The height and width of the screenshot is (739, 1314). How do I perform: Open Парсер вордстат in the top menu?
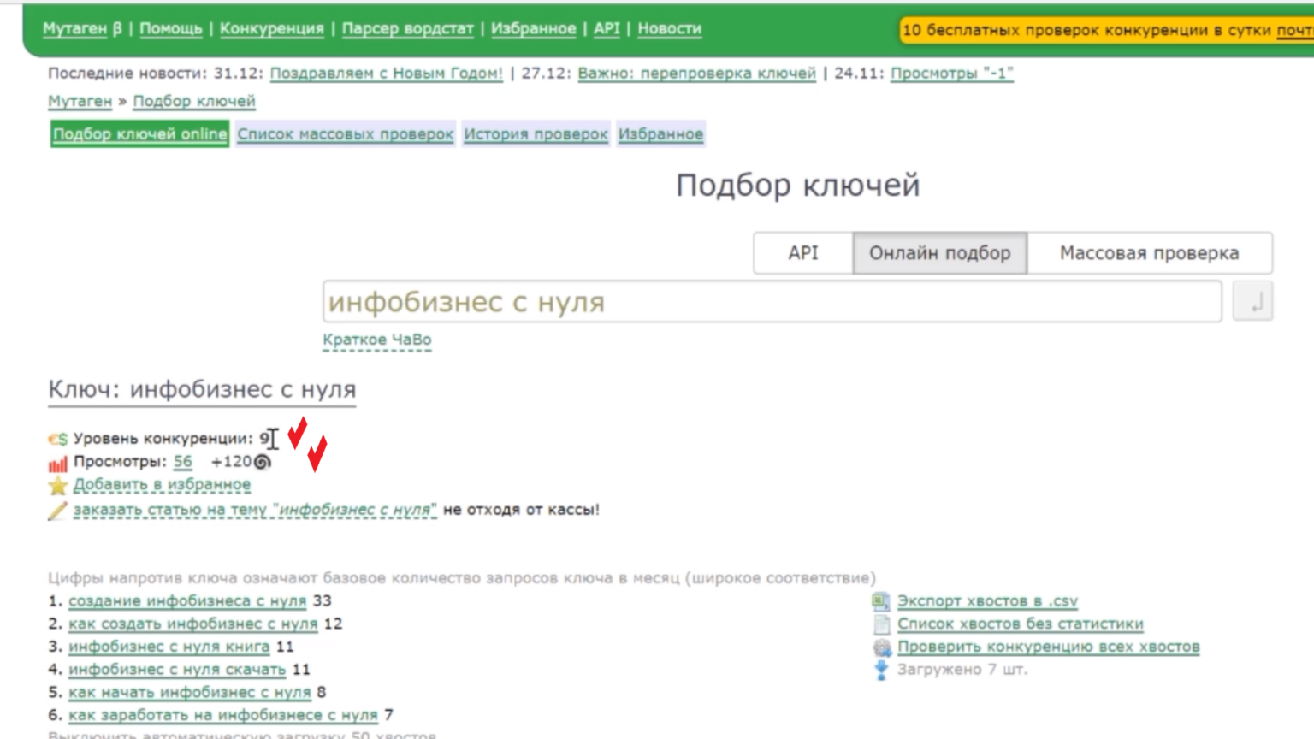coord(407,28)
